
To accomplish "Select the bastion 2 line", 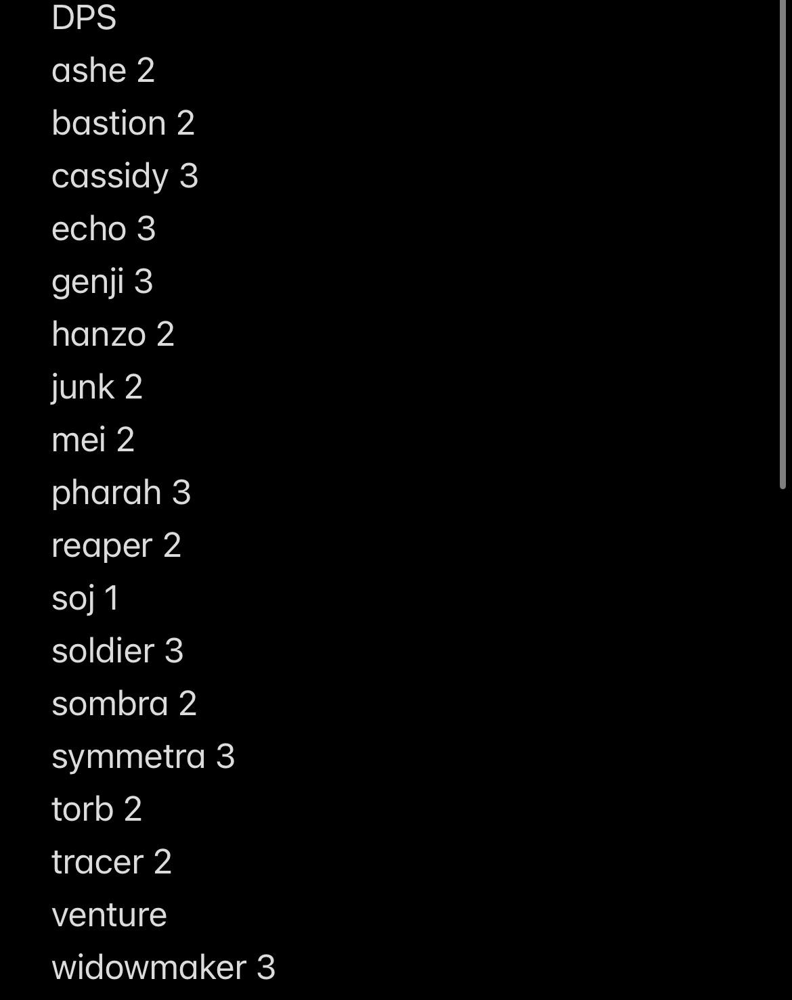I will pos(123,123).
